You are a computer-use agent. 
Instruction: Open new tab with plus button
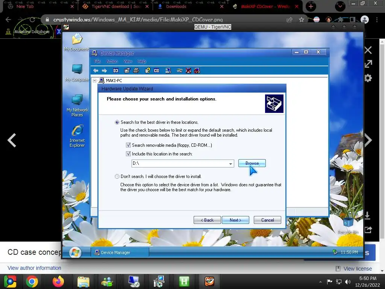(311, 6)
